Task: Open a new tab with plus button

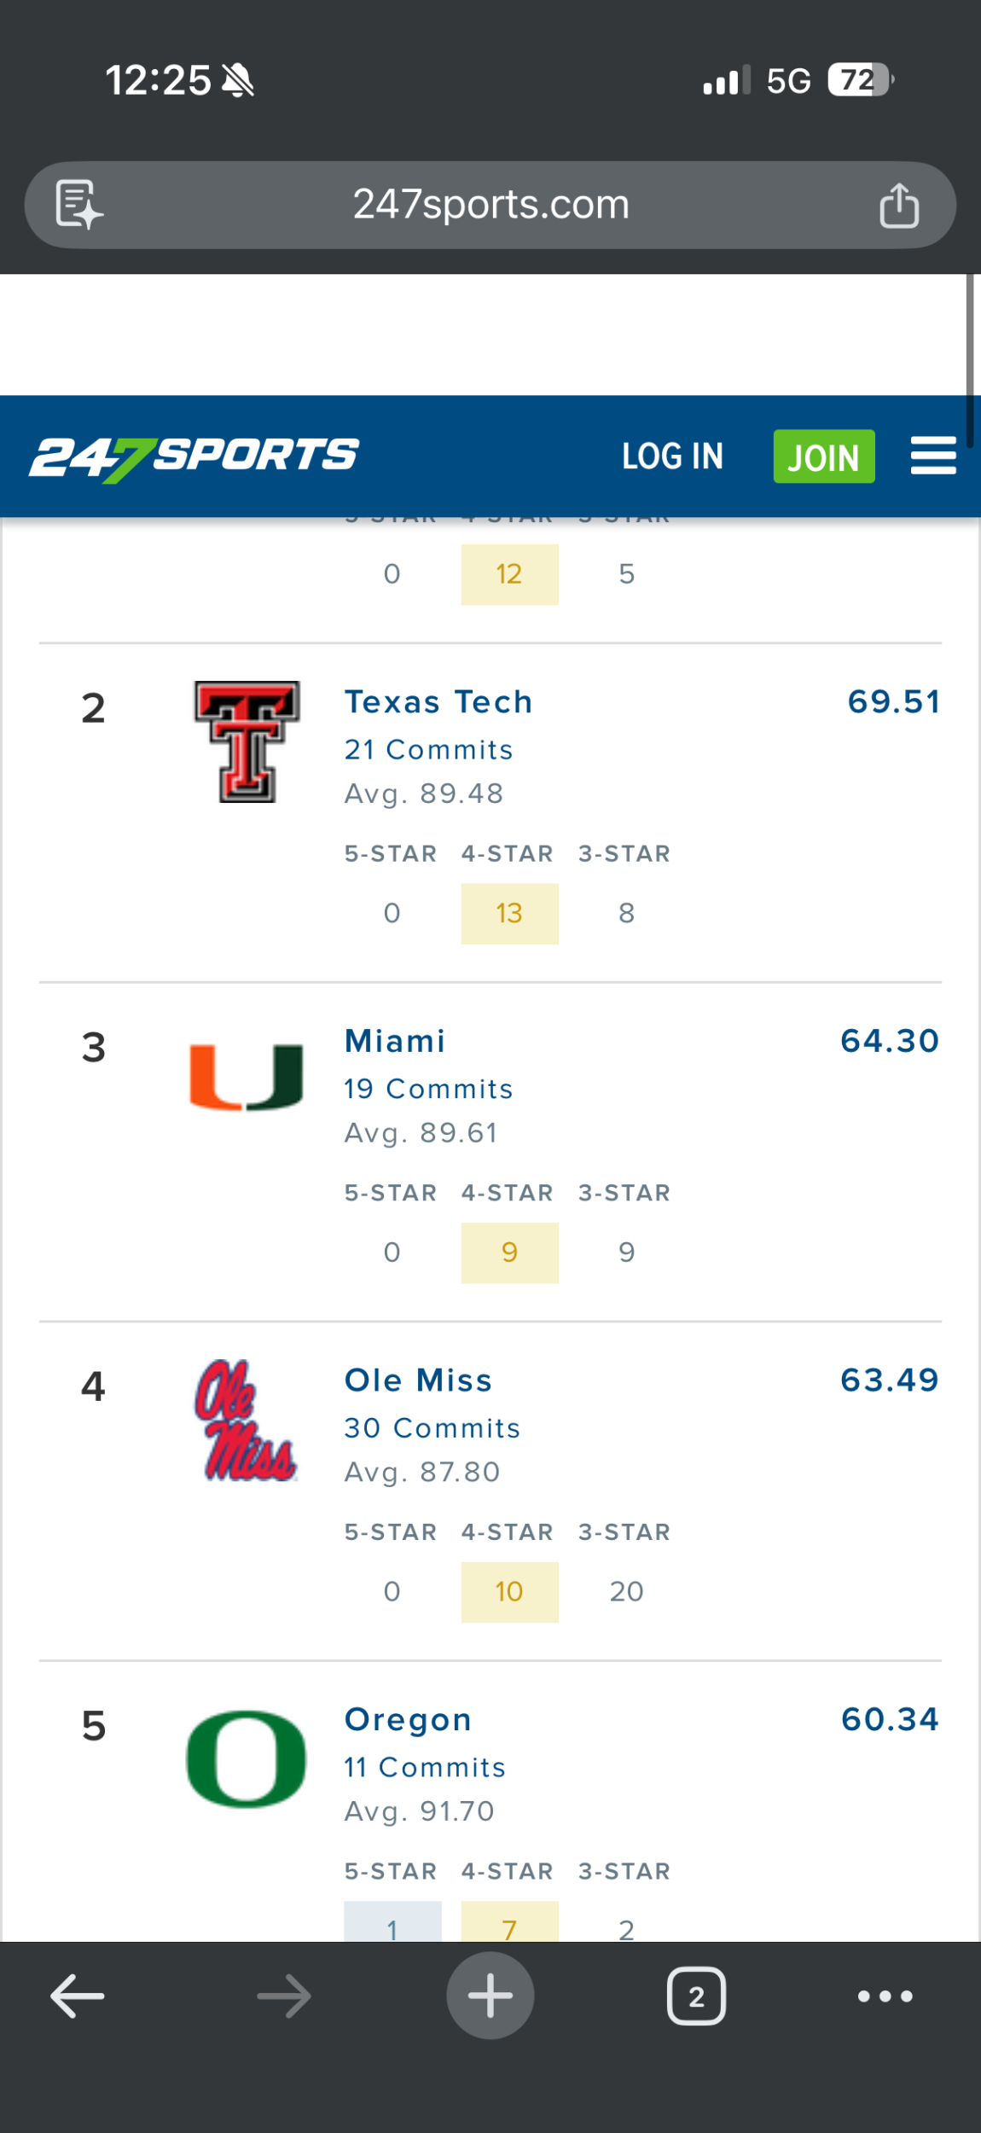Action: pos(490,1996)
